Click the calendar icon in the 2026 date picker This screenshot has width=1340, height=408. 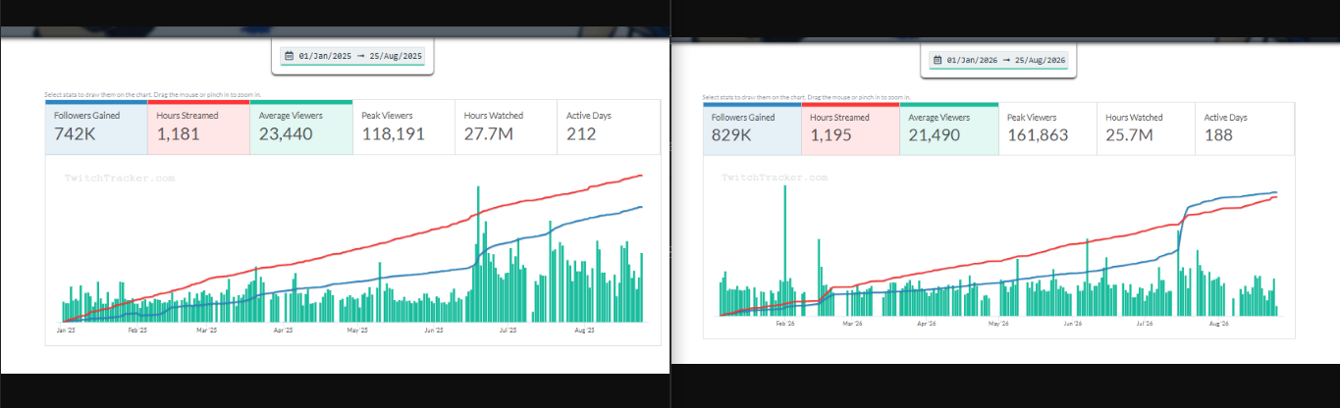(x=938, y=60)
